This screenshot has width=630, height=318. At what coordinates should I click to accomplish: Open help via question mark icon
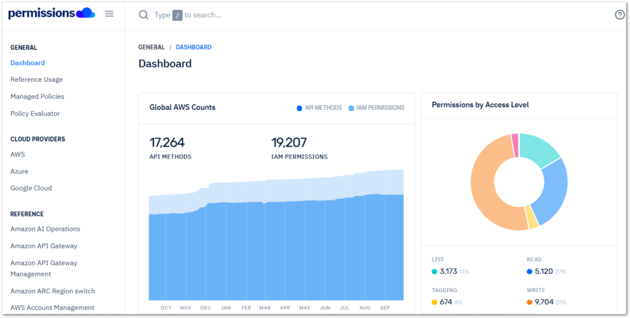620,15
